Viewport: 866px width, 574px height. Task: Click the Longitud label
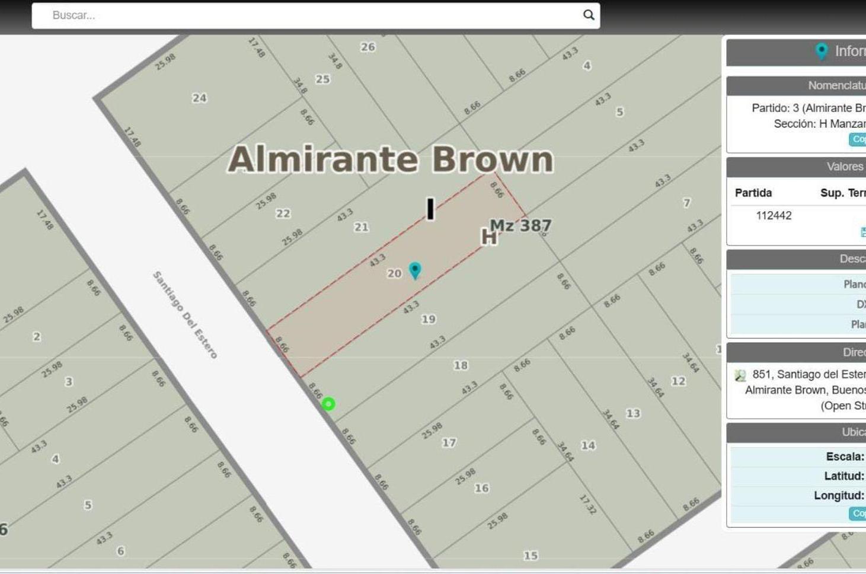coord(839,496)
